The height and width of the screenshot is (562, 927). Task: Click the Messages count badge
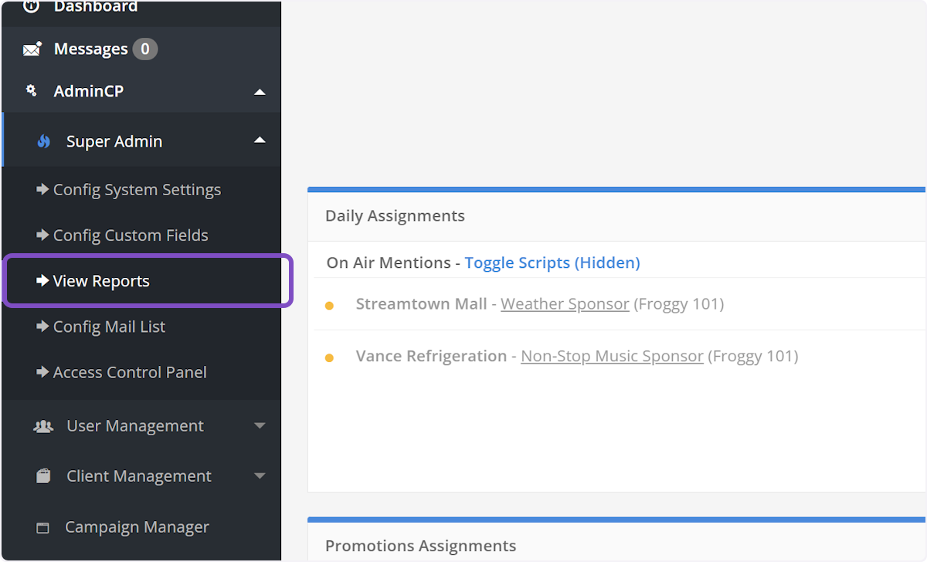tap(144, 49)
